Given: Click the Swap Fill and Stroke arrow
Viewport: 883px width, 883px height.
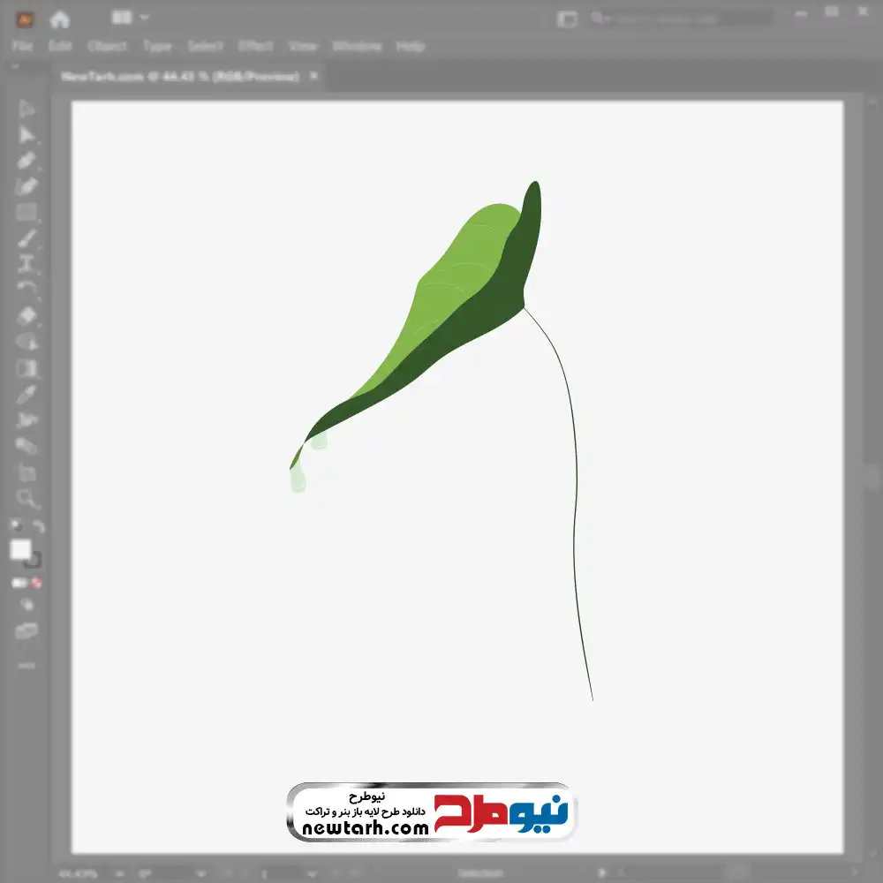Looking at the screenshot, I should tap(38, 526).
